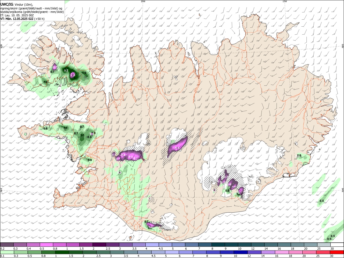The width and height of the screenshot is (344, 258).
Task: Select the dark teal 8 swatch in upper legend
Action: click(x=218, y=245)
